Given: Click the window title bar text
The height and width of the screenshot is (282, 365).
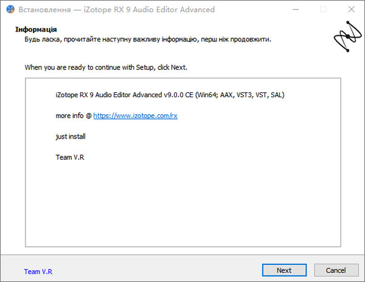Looking at the screenshot, I should point(117,10).
